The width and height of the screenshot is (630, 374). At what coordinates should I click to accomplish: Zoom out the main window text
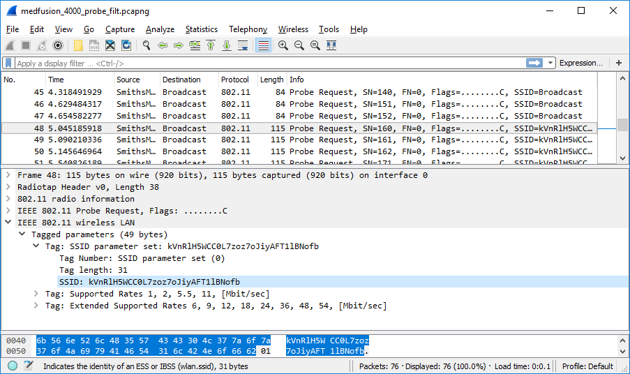point(299,45)
